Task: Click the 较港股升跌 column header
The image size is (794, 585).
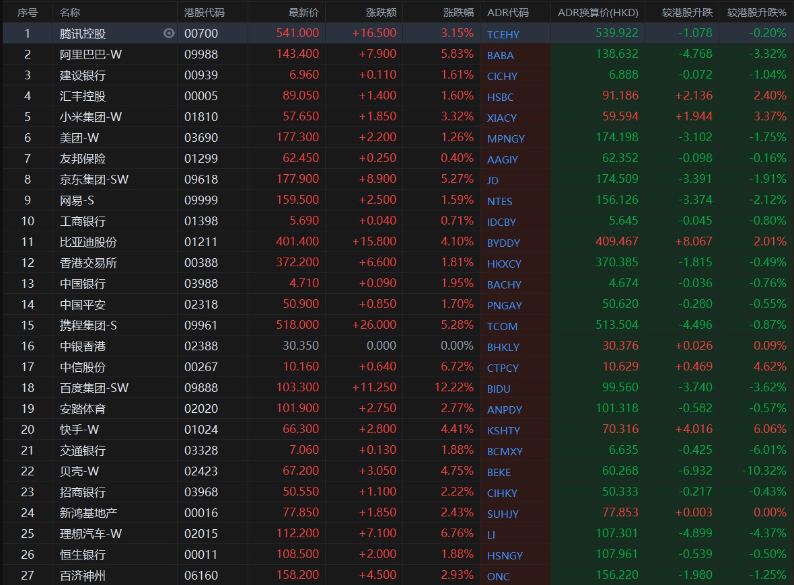Action: (686, 13)
